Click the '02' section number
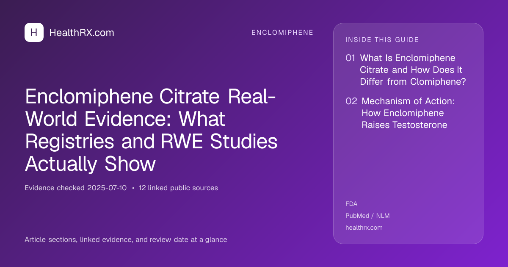Screen dimensions: 508x267 351,101
